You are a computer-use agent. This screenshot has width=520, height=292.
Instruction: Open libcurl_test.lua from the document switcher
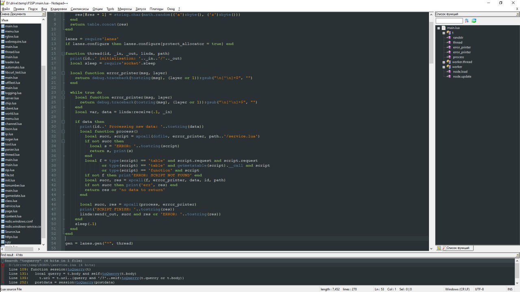pos(15,73)
